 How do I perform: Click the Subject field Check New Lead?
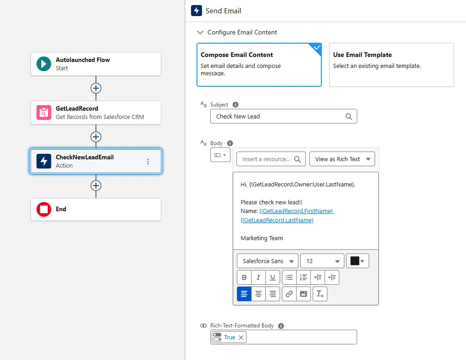point(284,117)
